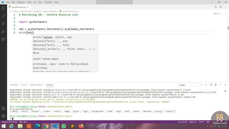Open the Manage gear settings icon
229x129 pixels.
point(3,116)
